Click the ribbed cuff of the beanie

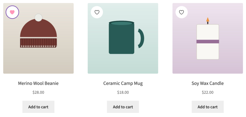coord(39,43)
